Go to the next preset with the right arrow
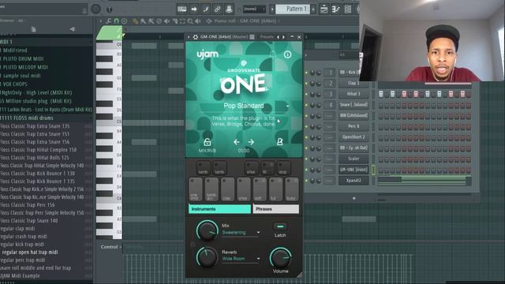Viewport: 505px width, 284px height. coord(251,142)
